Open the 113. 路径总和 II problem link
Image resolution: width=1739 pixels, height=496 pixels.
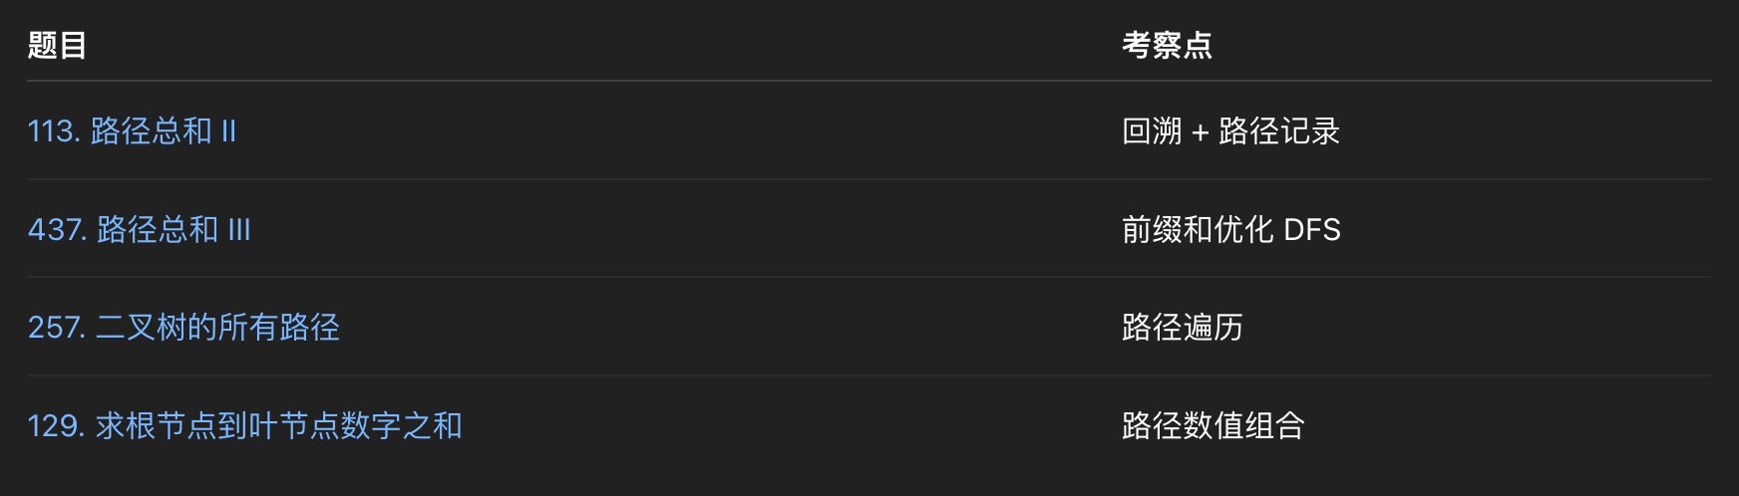point(132,130)
